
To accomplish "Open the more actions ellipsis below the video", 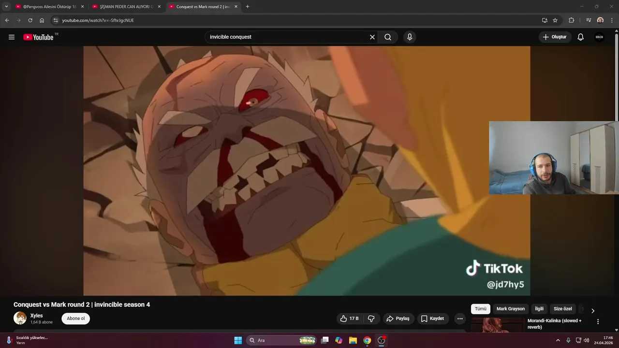I will click(460, 319).
